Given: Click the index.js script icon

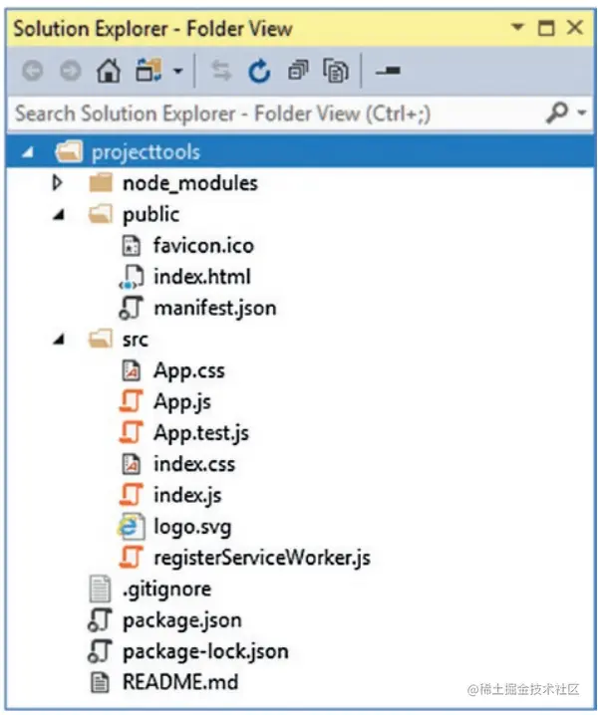Looking at the screenshot, I should pos(132,495).
